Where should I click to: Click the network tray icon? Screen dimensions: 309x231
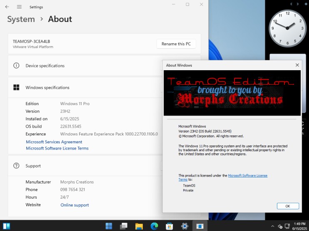click(287, 226)
